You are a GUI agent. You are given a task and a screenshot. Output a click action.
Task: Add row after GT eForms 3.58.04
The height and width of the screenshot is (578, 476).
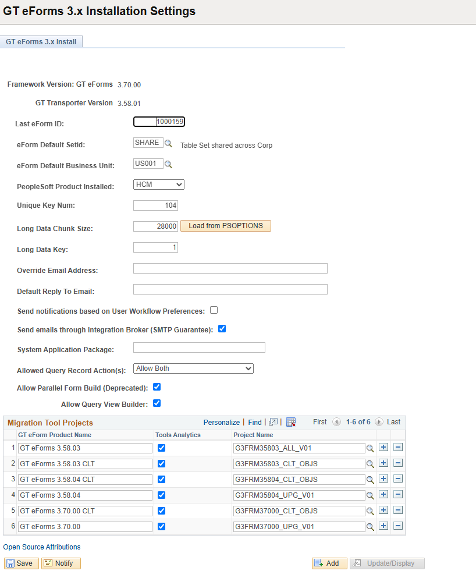[x=383, y=494]
